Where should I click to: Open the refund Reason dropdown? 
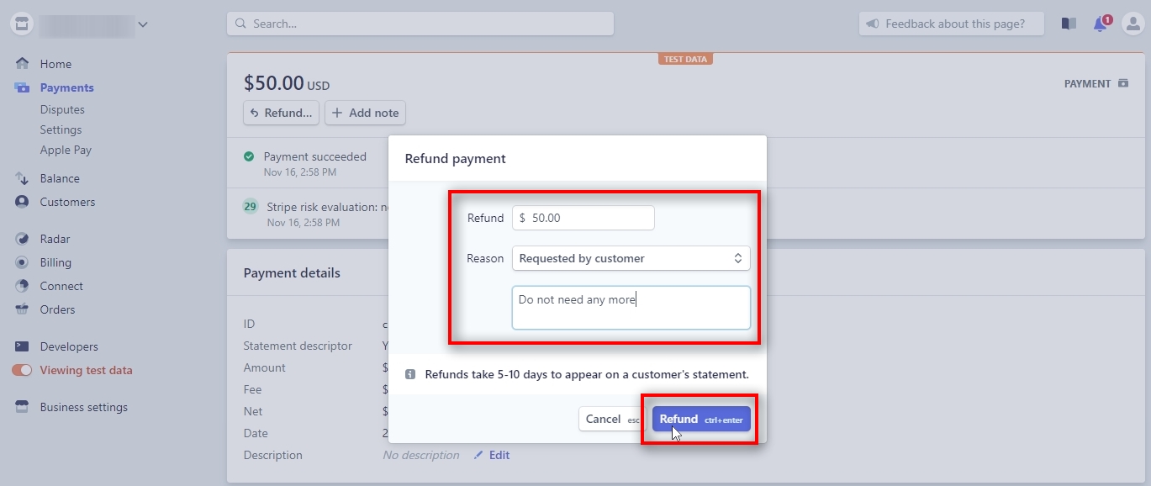[x=631, y=258]
